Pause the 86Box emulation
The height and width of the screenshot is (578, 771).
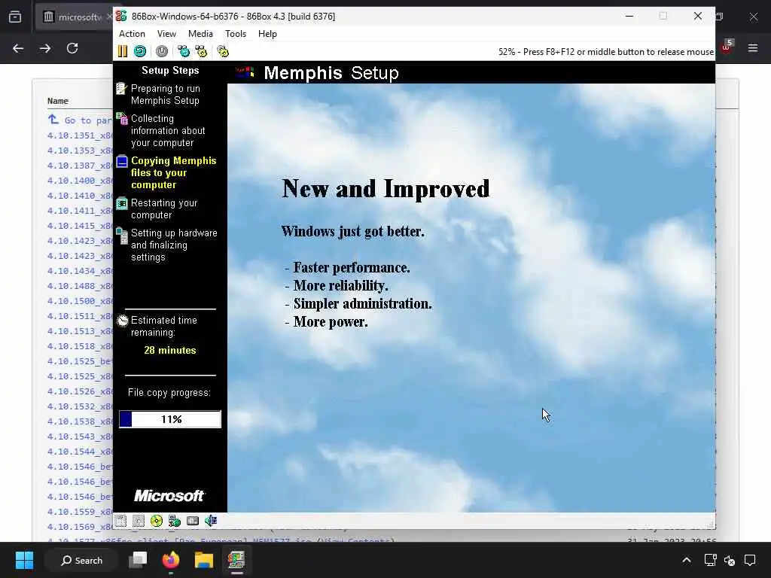point(123,51)
